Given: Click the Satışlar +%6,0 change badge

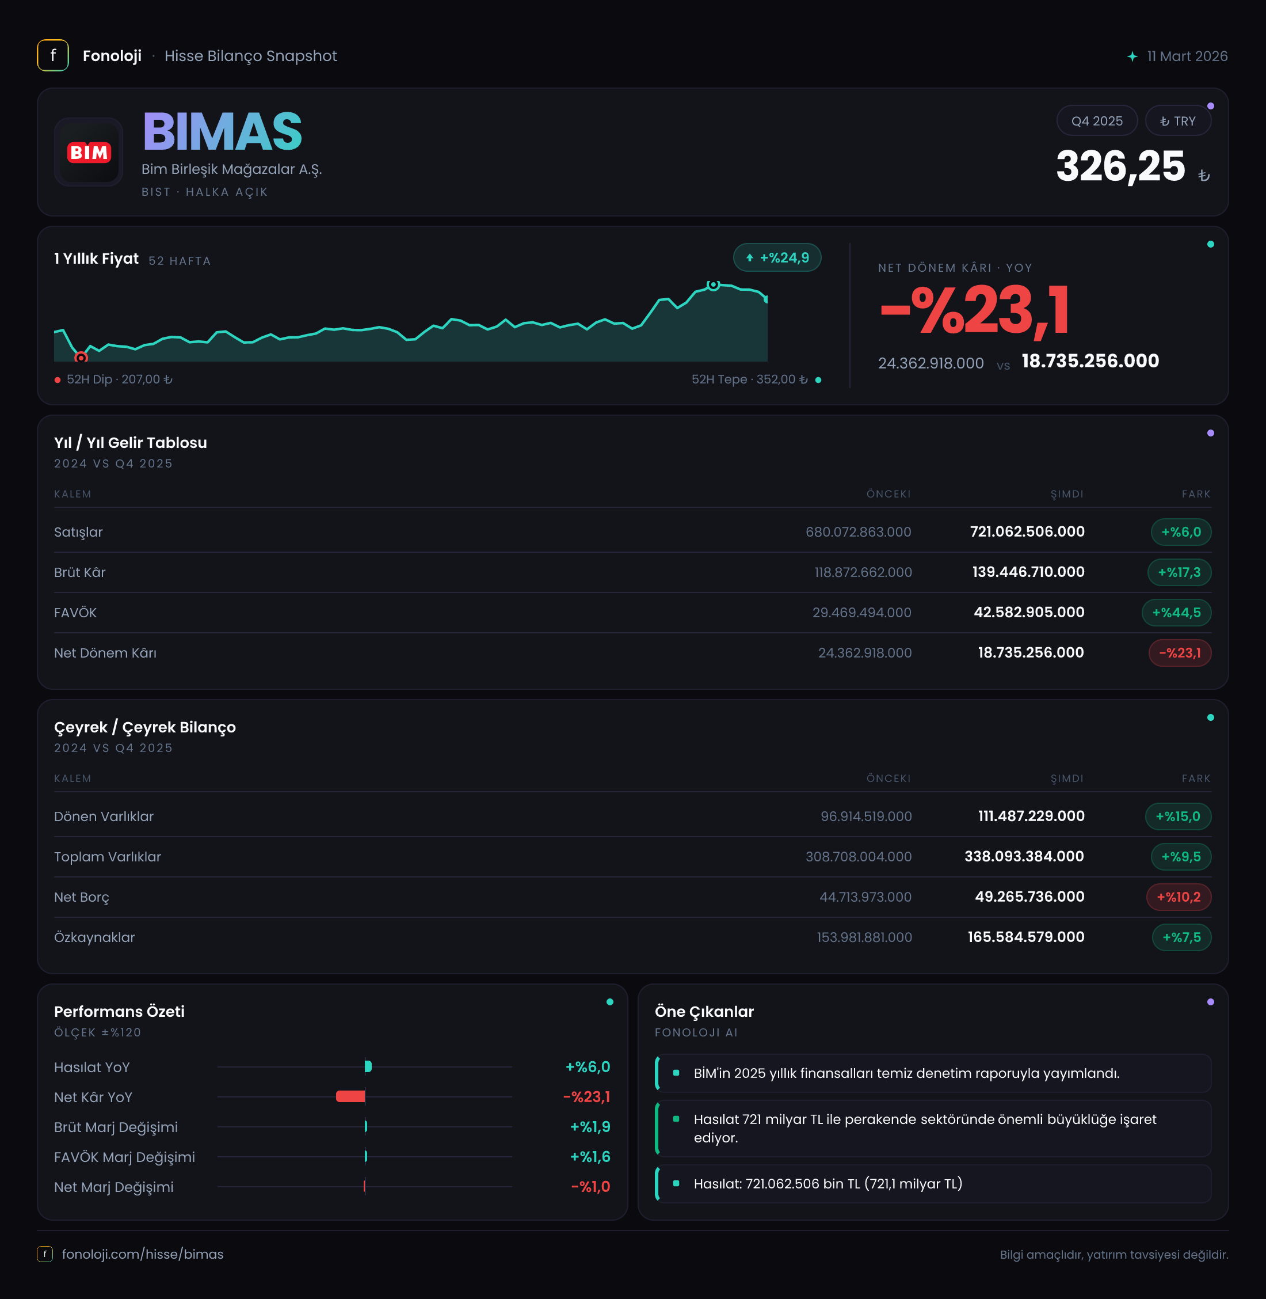Looking at the screenshot, I should (x=1180, y=531).
